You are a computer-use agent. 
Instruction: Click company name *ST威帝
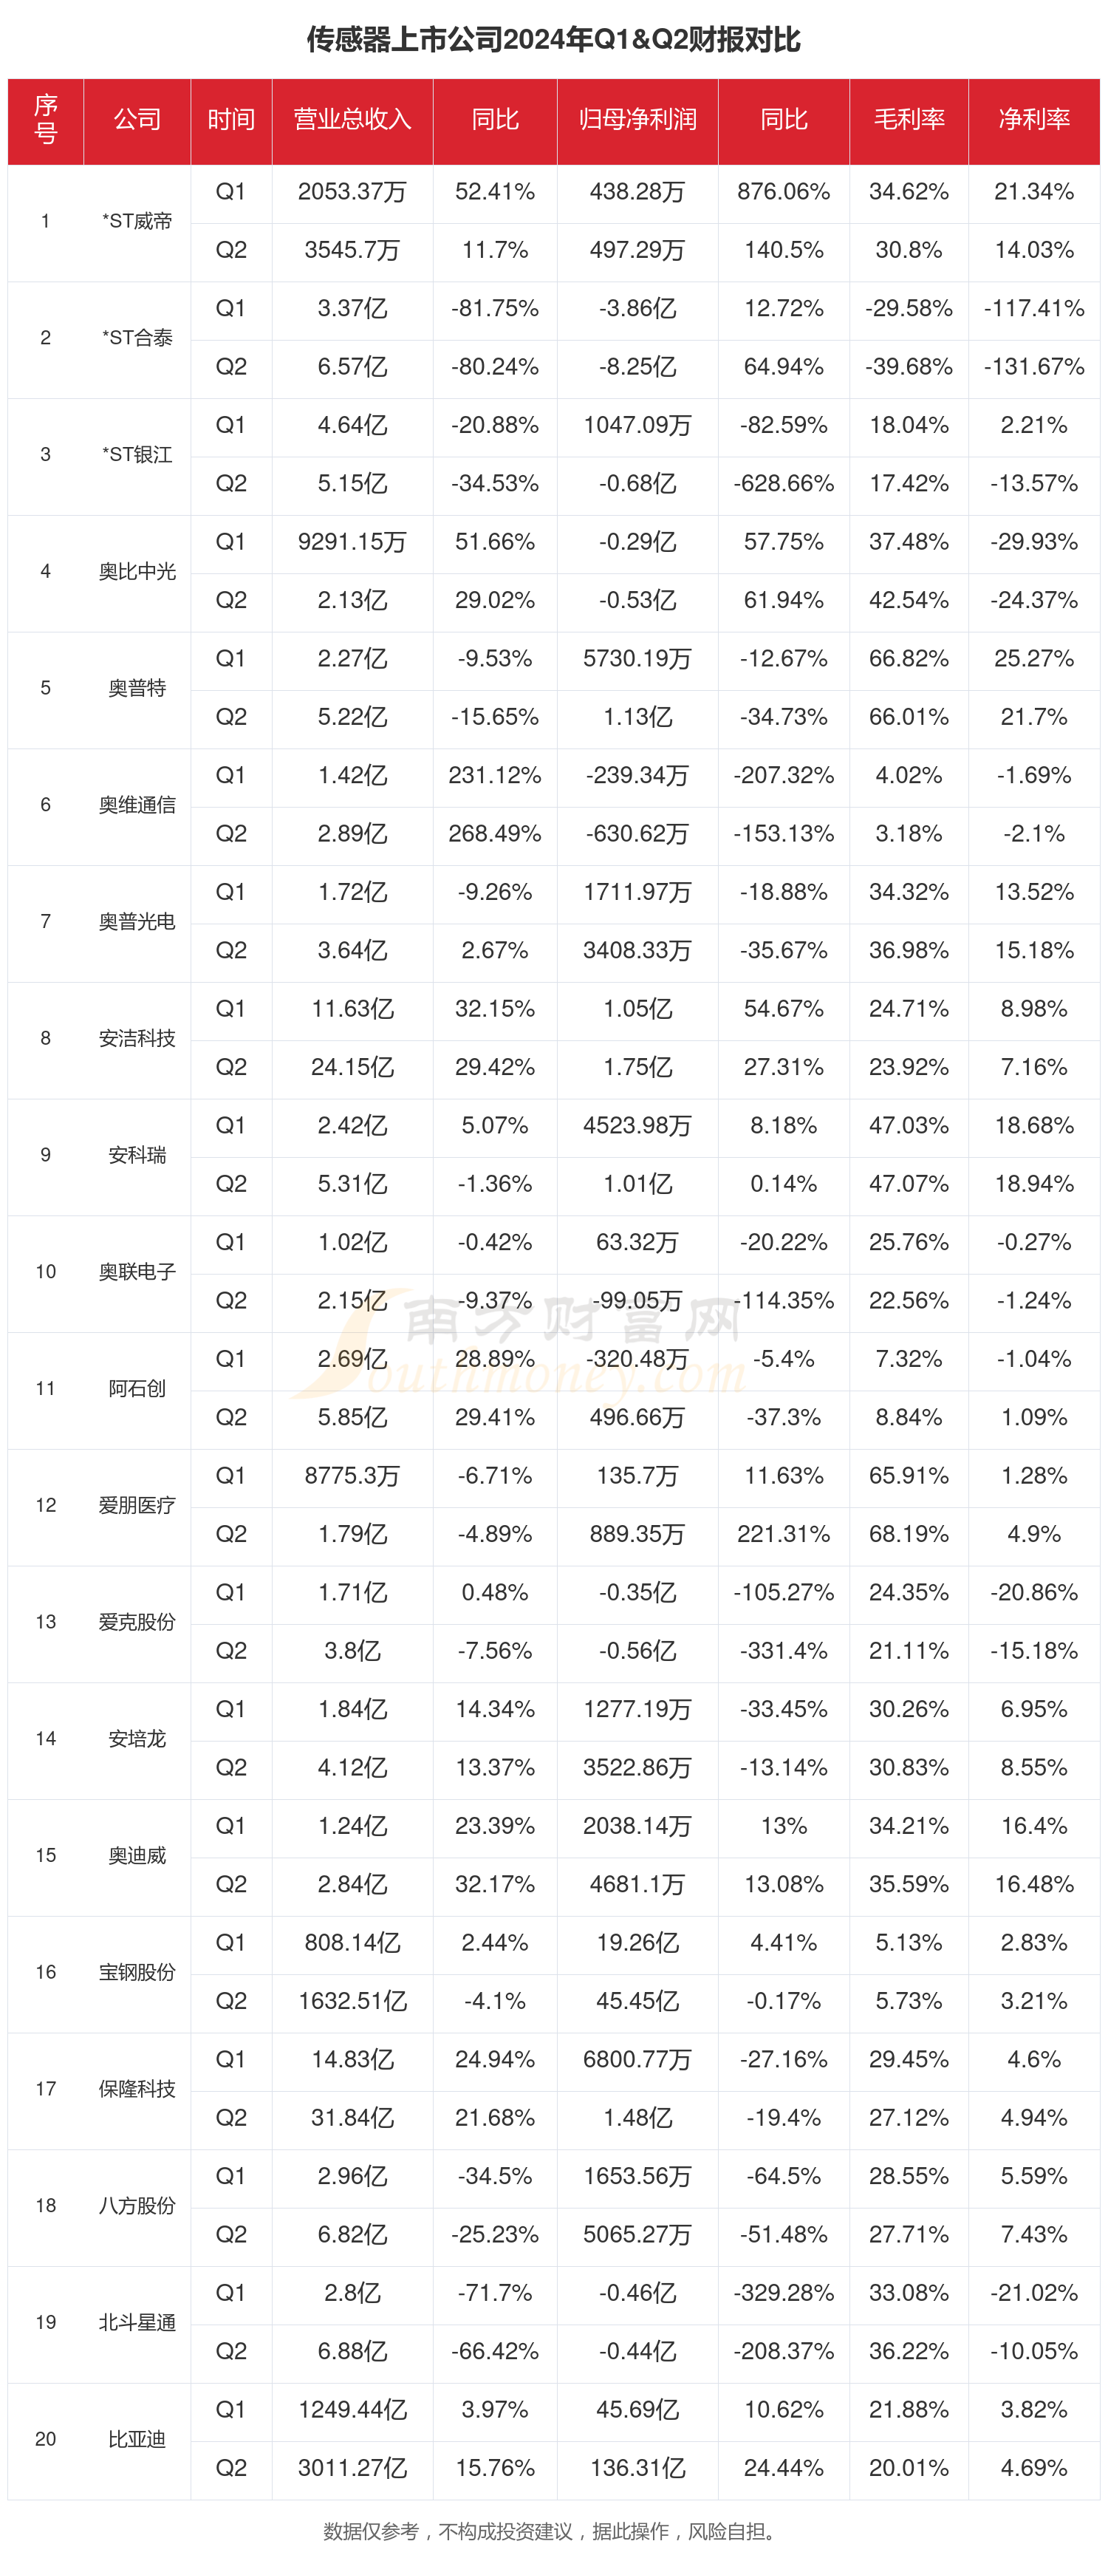point(137,222)
